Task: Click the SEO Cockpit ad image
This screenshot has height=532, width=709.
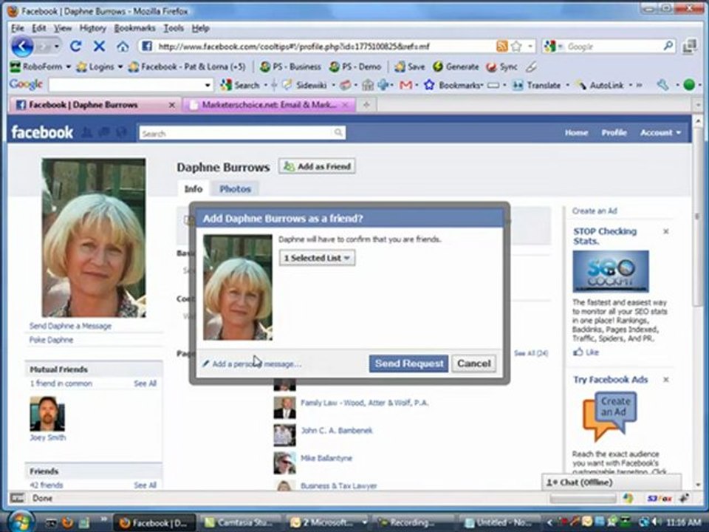Action: [611, 271]
